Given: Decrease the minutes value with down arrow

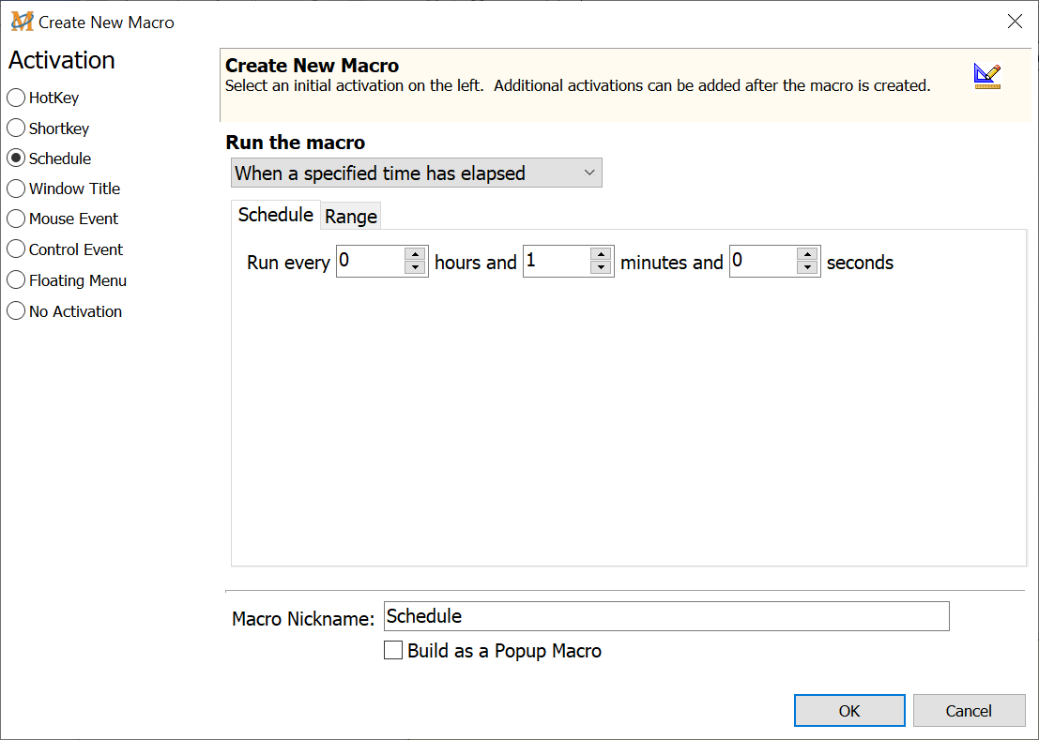Looking at the screenshot, I should coord(602,268).
